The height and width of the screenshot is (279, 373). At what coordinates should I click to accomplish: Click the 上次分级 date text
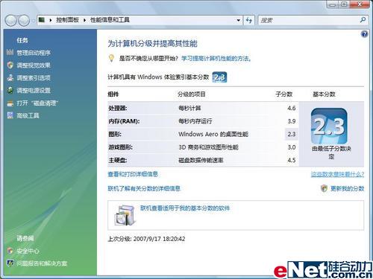point(146,239)
